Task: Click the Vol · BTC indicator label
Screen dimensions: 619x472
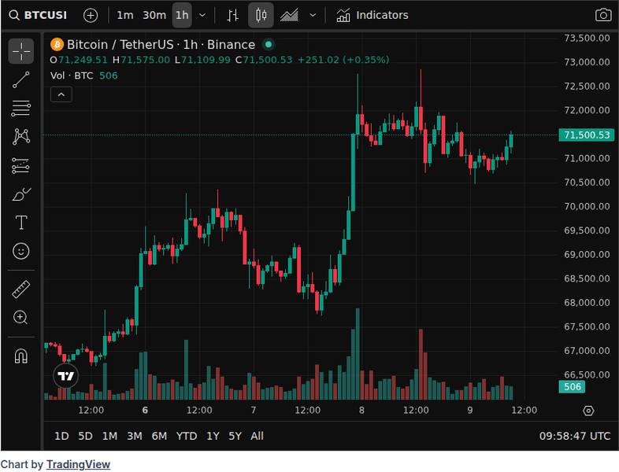Action: (x=72, y=76)
